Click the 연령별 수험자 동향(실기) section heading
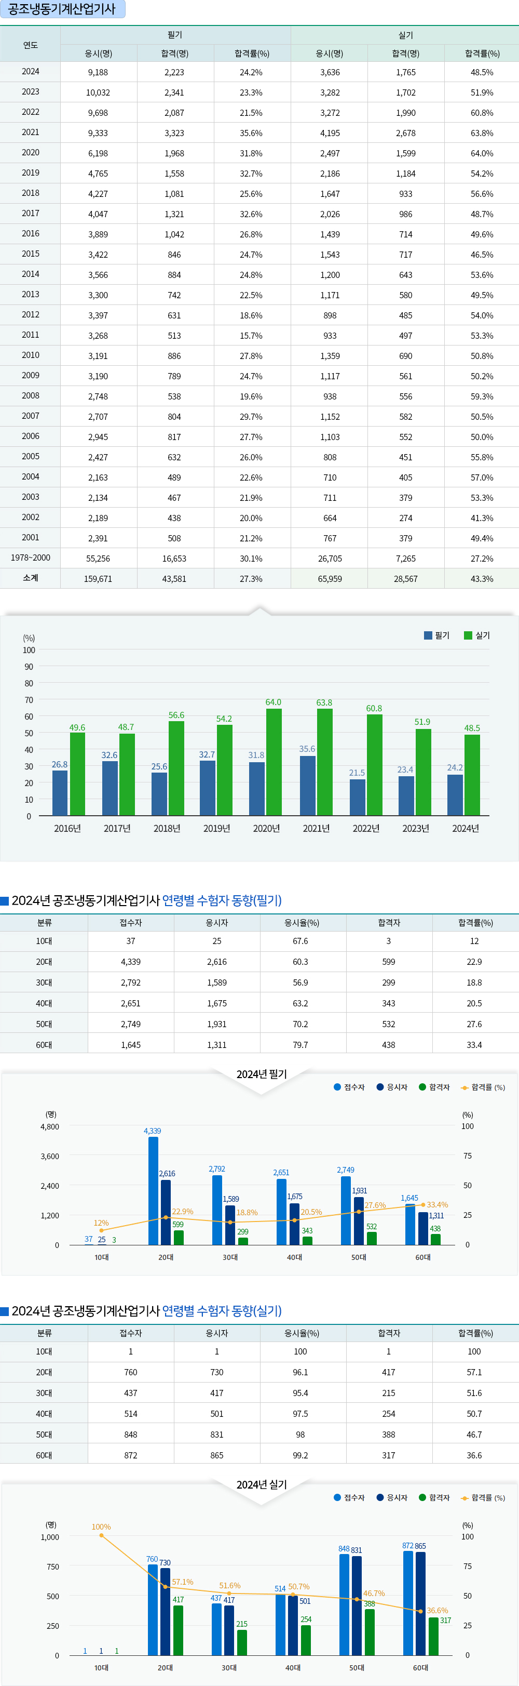Viewport: 519px width, 1686px height. coord(222,1310)
